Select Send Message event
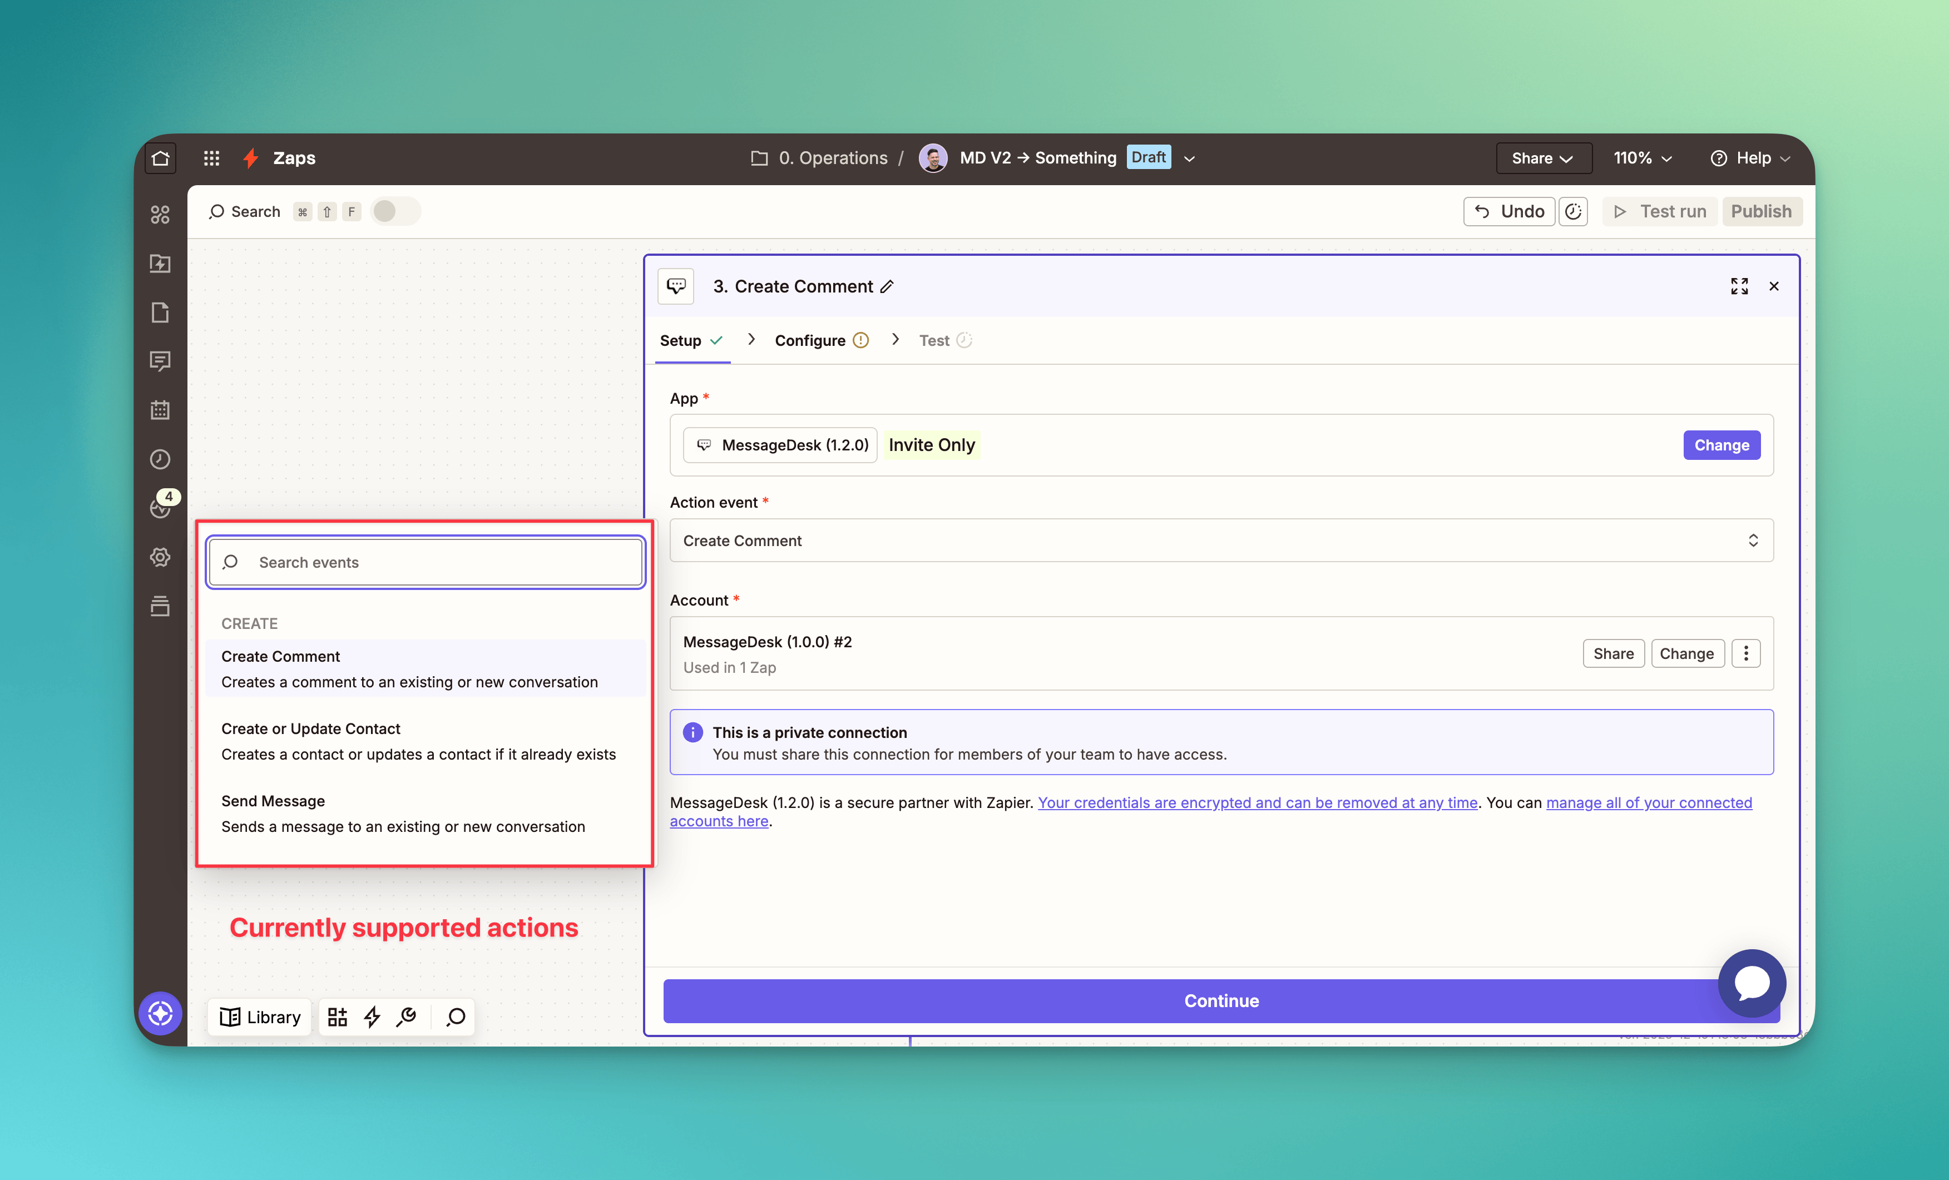 tap(426, 813)
